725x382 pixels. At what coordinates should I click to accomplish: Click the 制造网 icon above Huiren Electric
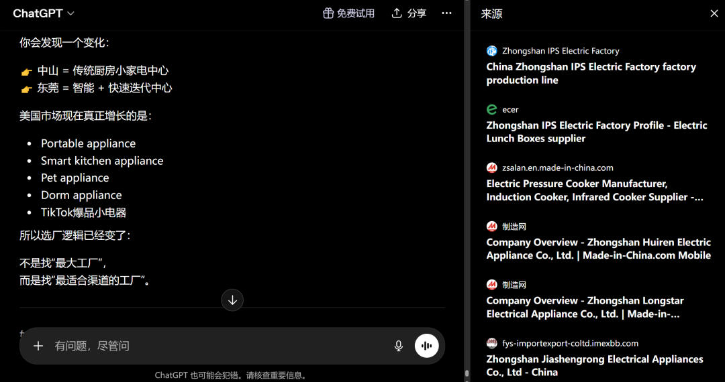coord(491,226)
